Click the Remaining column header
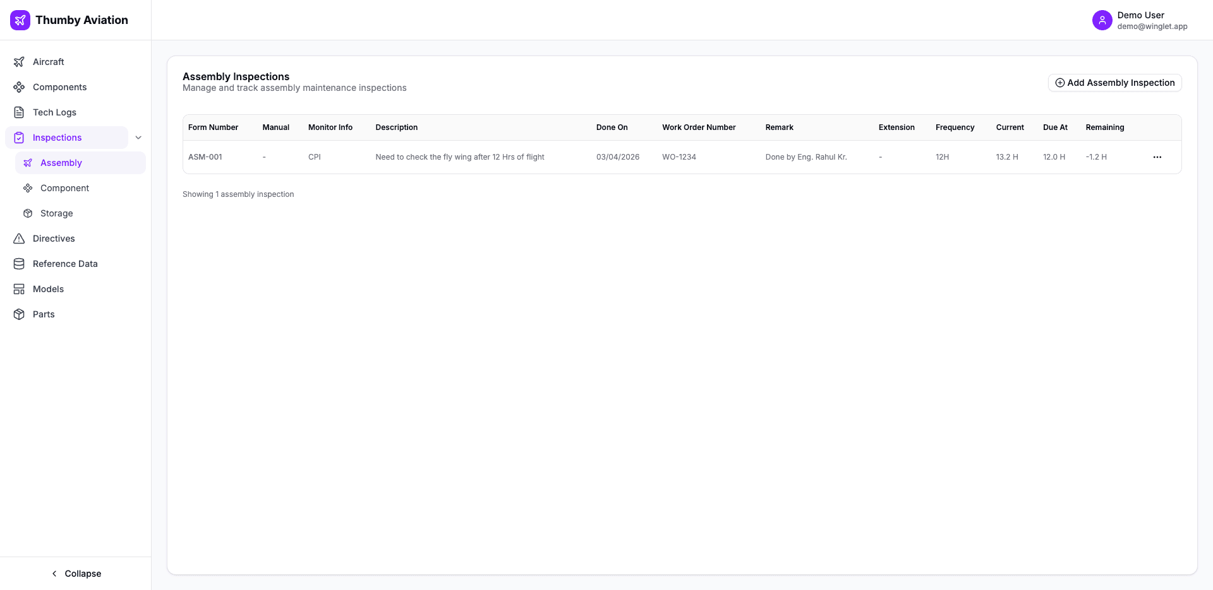1213x590 pixels. click(x=1104, y=127)
